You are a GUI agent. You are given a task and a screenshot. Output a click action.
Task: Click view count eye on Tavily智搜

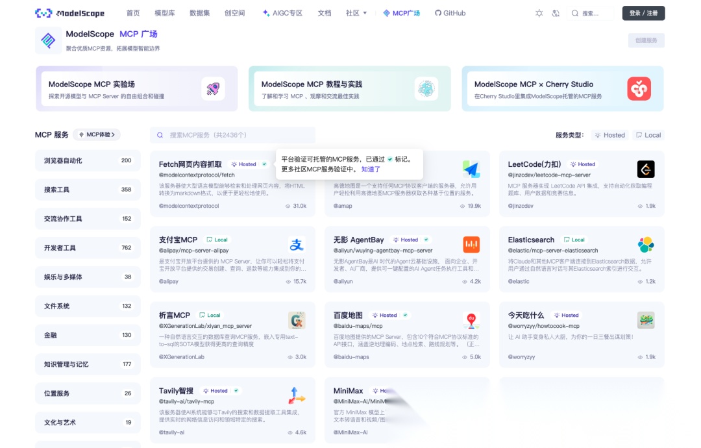pos(289,433)
